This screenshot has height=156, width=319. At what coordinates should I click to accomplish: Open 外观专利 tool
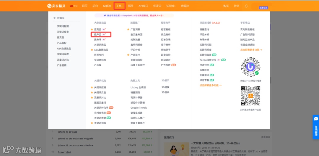coord(99,55)
